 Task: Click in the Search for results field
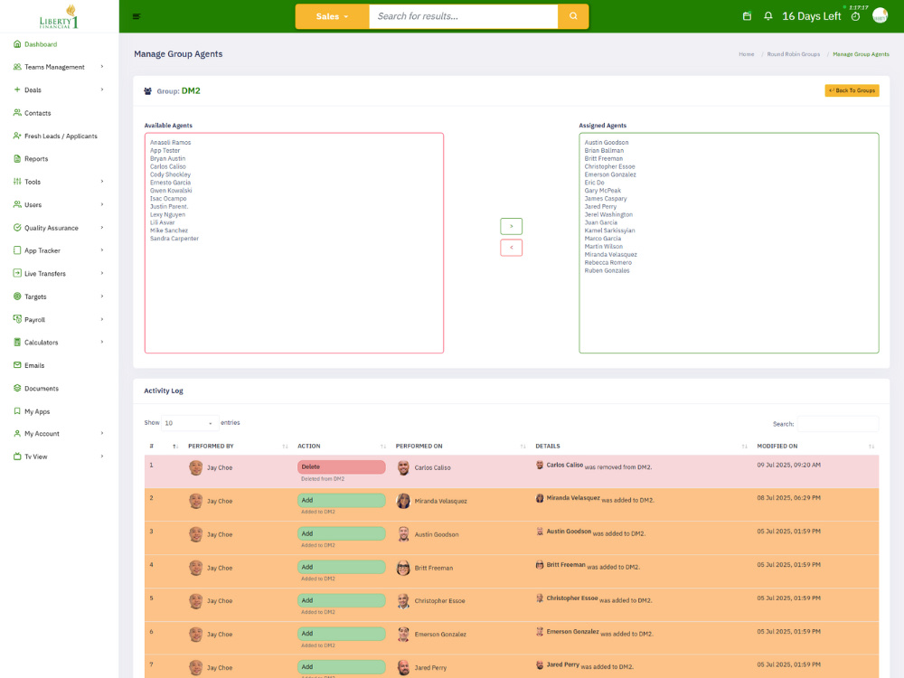pos(464,16)
